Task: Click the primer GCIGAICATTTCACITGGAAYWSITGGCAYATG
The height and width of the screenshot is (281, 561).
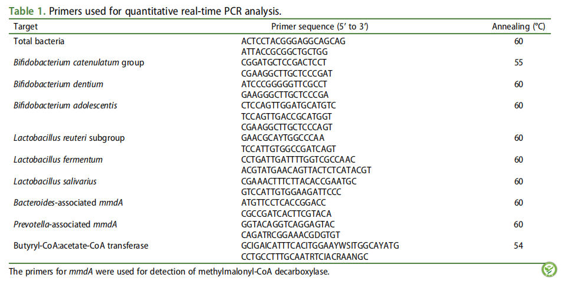Action: click(320, 246)
